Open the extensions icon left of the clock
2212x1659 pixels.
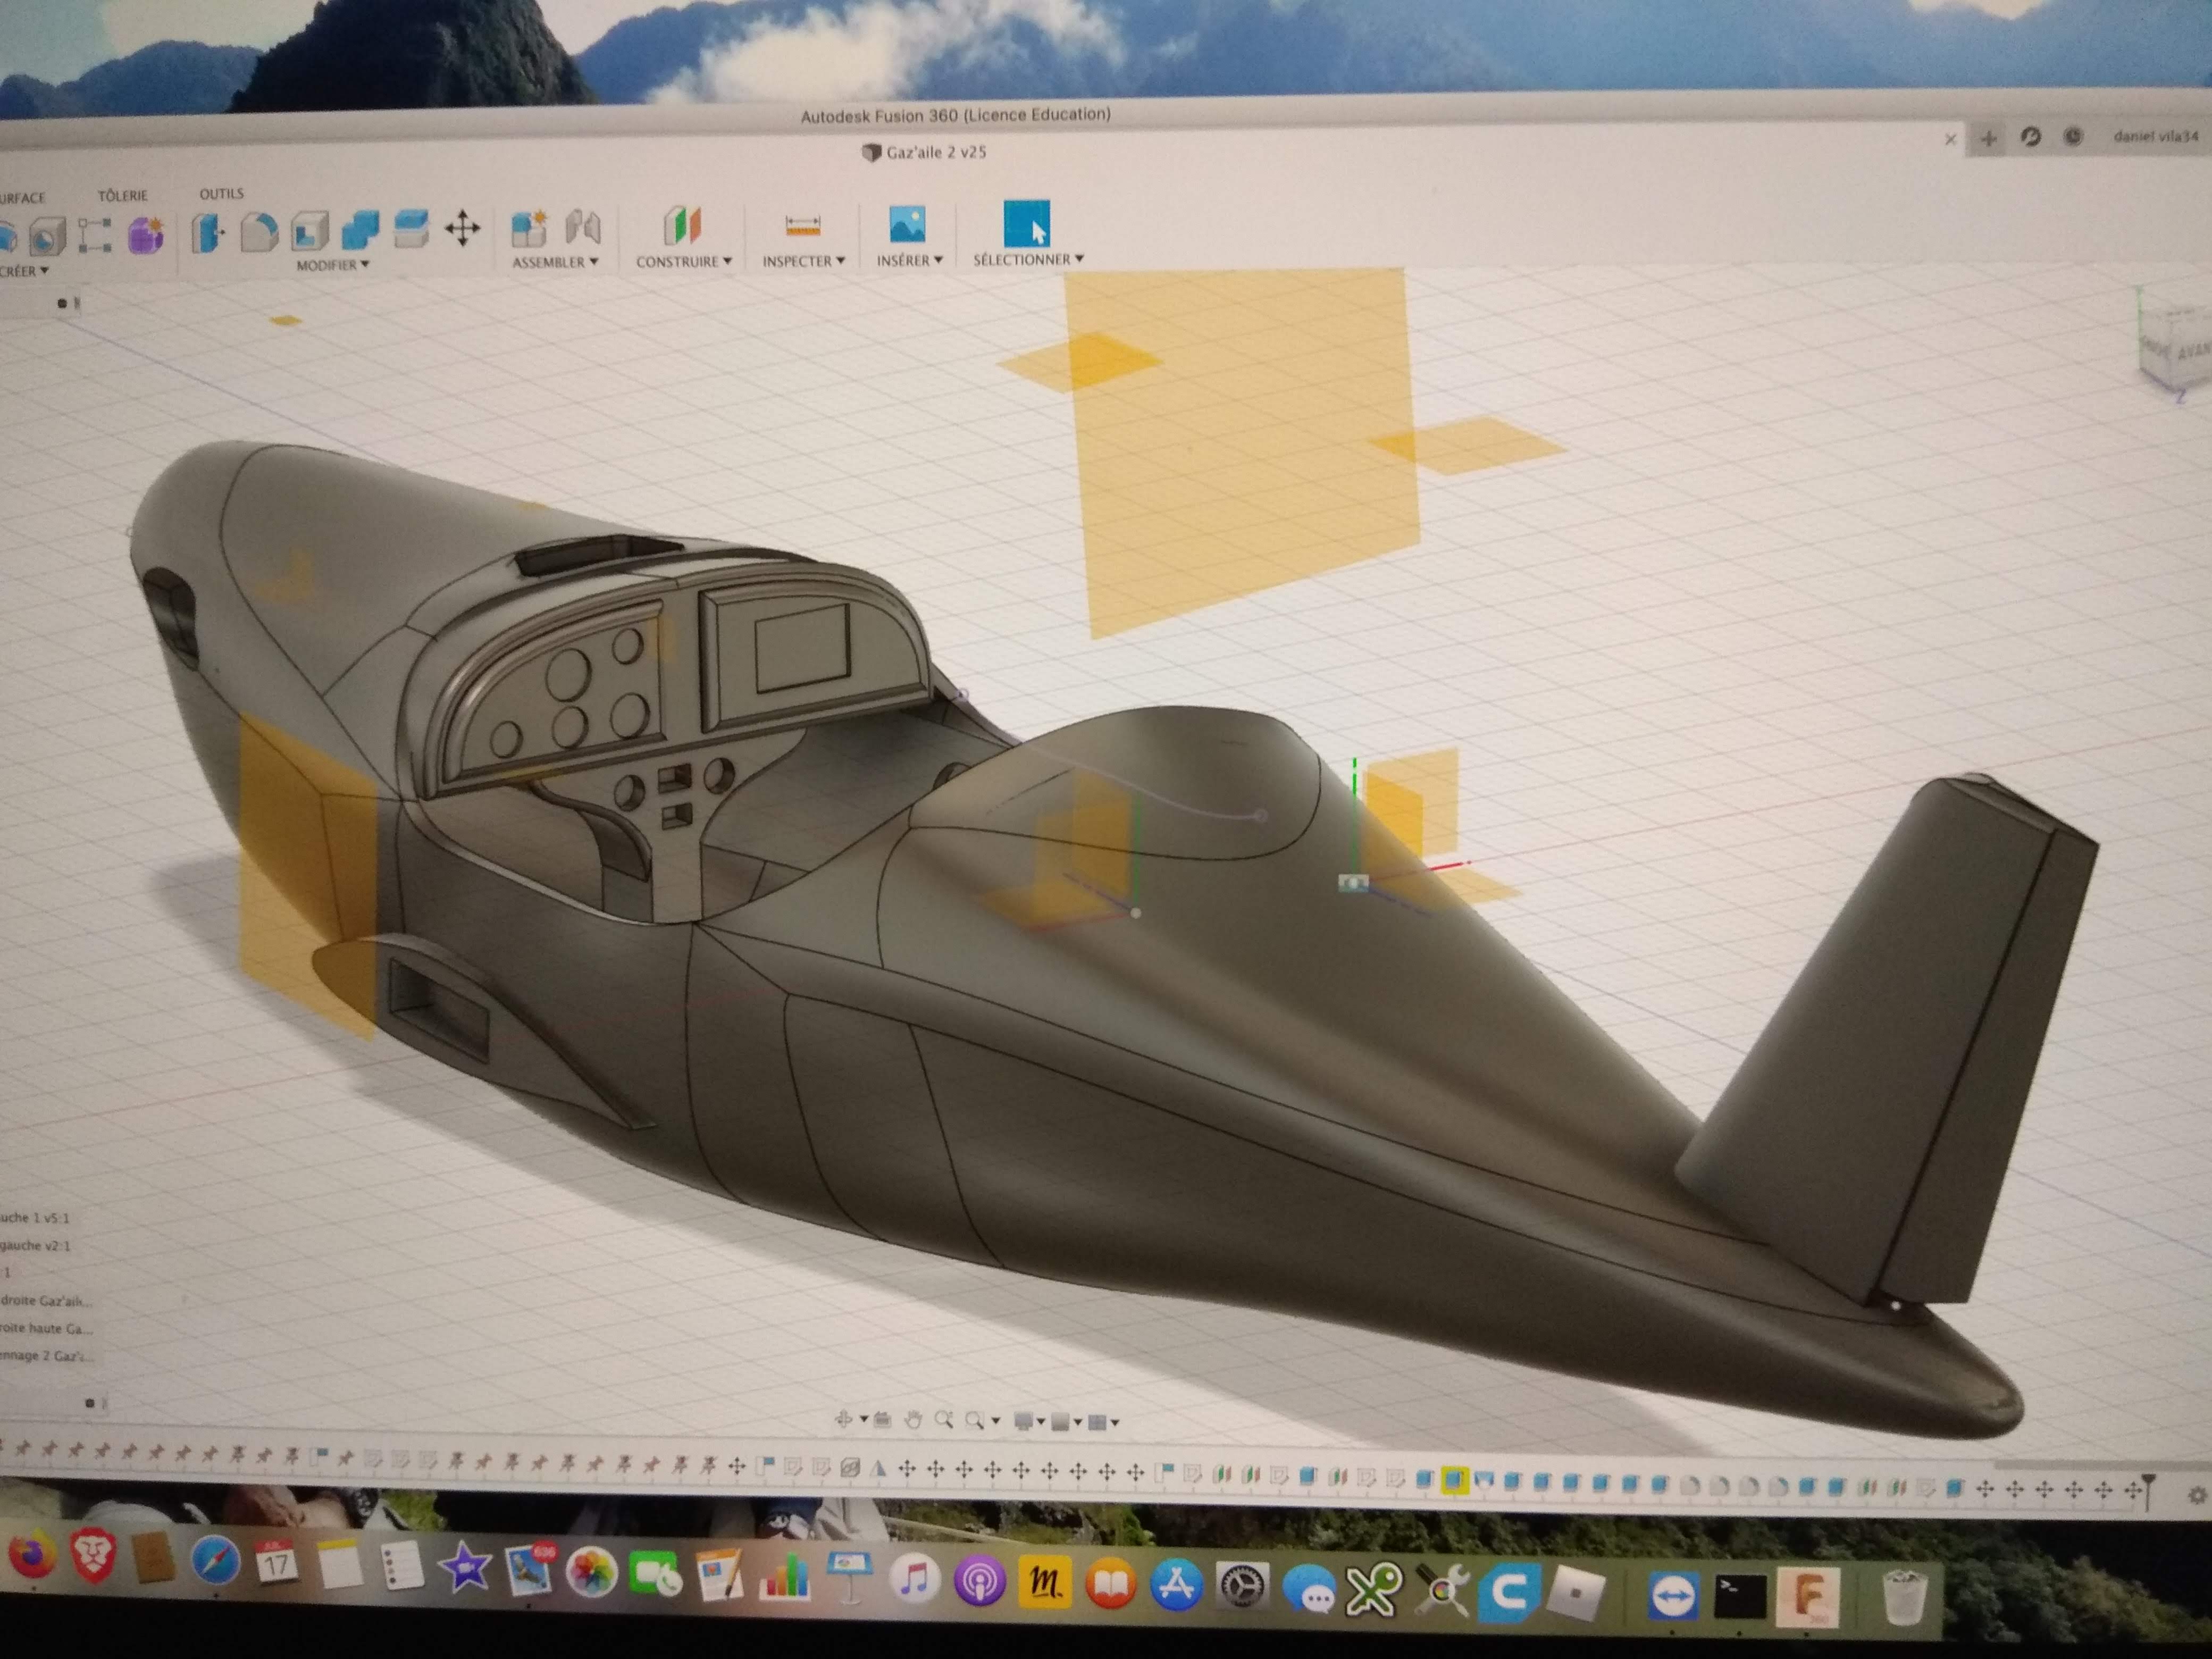[x=2030, y=137]
